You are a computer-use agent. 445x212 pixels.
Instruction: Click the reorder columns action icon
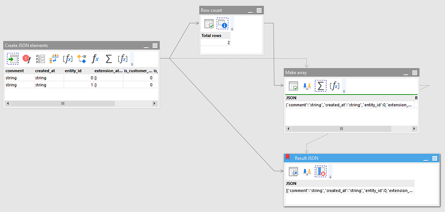[x=54, y=59]
